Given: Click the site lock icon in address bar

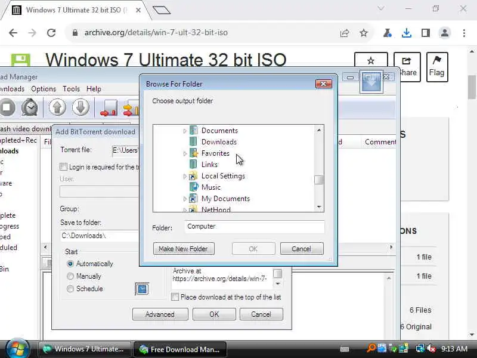Looking at the screenshot, I should 75,33.
